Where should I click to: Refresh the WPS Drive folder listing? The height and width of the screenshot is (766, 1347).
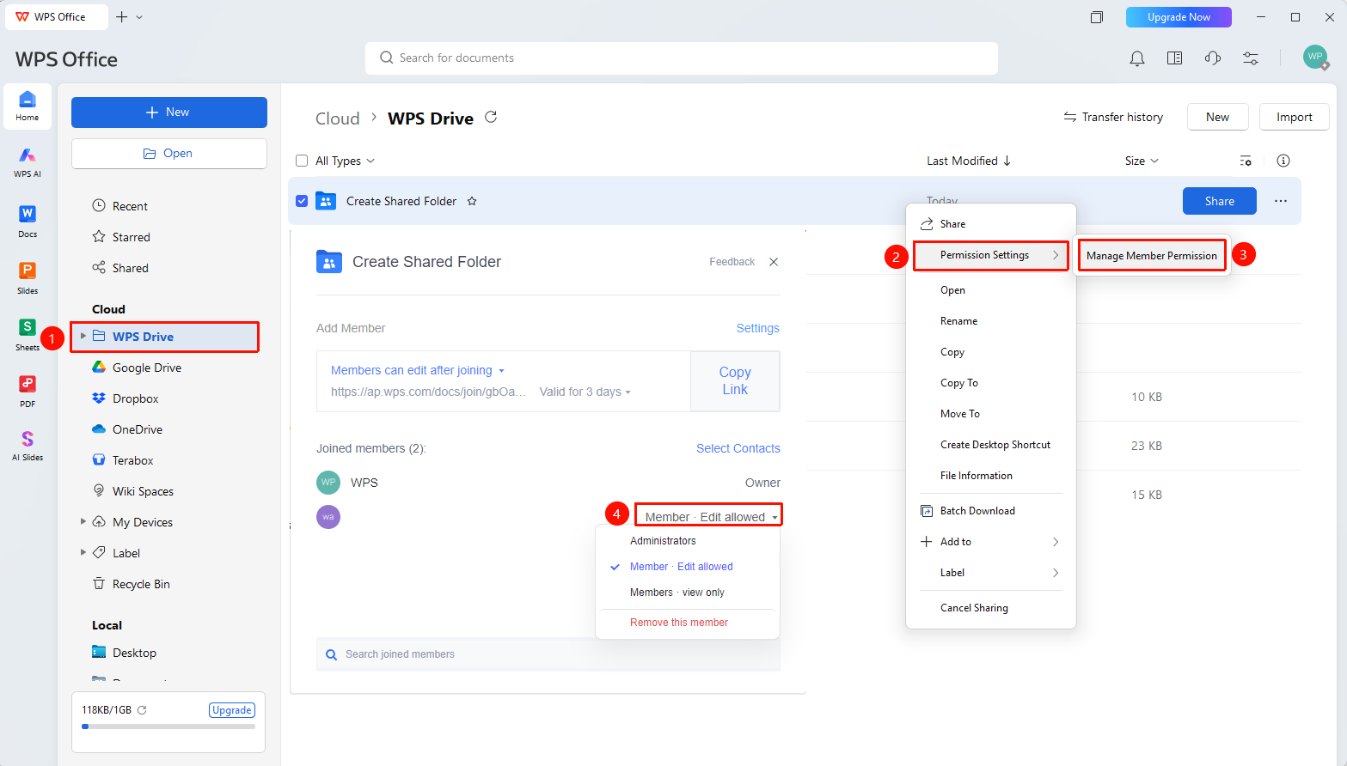click(491, 117)
